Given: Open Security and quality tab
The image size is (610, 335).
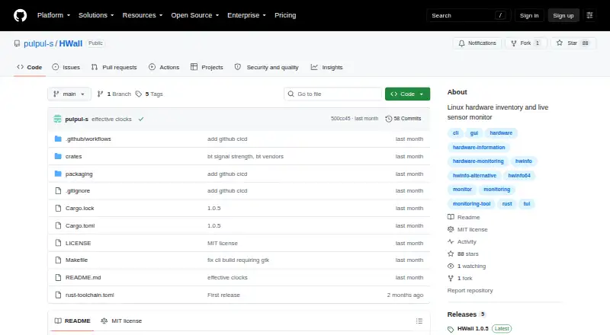Looking at the screenshot, I should pos(266,67).
